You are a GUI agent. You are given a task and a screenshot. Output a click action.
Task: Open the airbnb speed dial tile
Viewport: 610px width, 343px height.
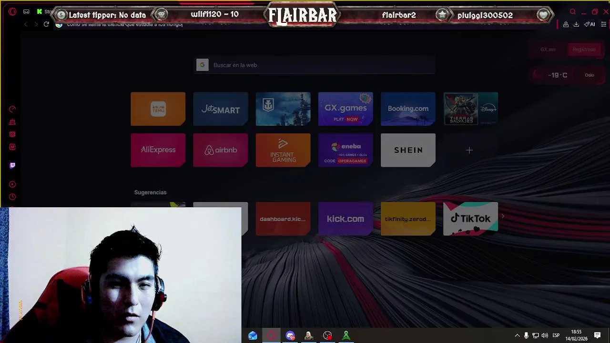click(x=220, y=150)
